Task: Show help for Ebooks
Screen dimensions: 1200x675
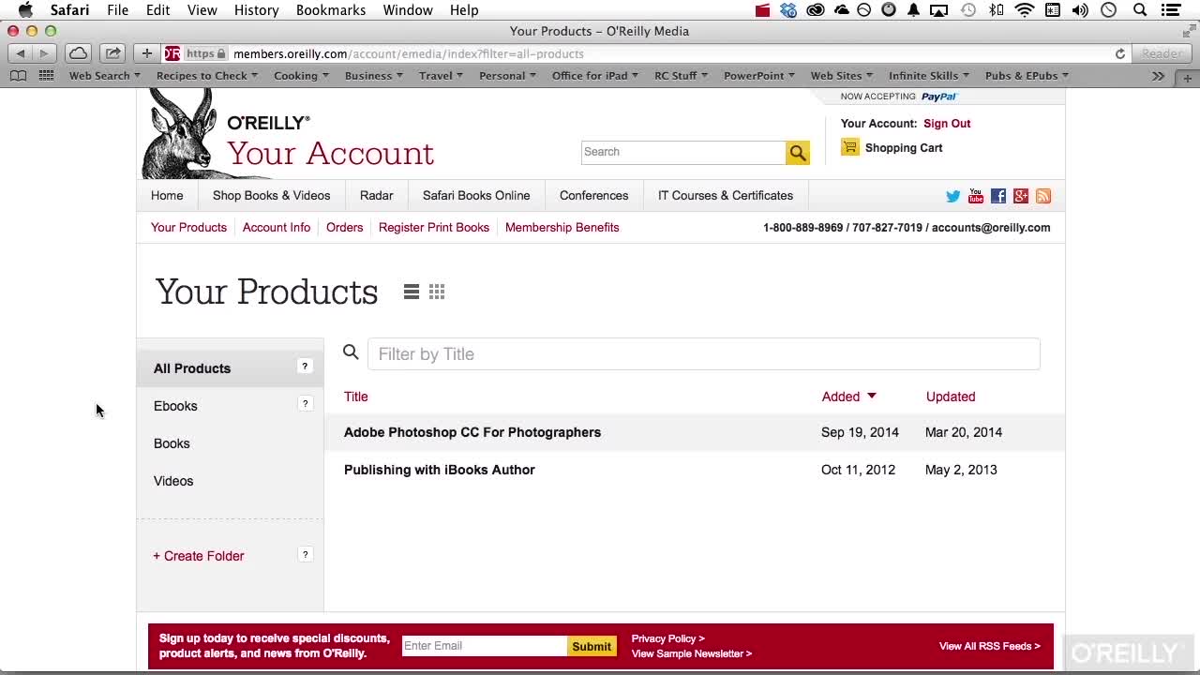Action: click(x=305, y=404)
